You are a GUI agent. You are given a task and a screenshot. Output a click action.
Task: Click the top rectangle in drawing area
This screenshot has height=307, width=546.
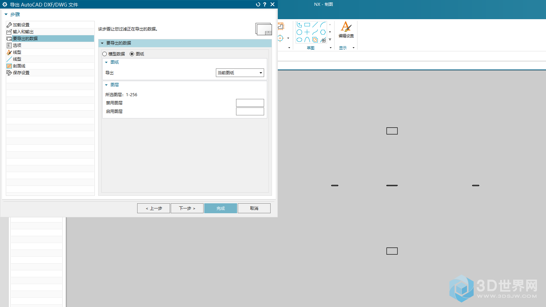(392, 131)
